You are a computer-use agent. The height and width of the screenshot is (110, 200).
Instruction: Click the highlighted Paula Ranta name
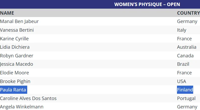(13, 90)
